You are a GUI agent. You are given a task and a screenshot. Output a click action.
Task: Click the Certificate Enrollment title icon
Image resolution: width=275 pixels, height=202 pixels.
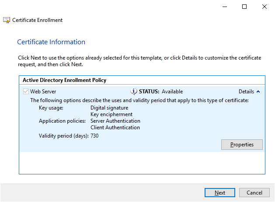tap(7, 20)
